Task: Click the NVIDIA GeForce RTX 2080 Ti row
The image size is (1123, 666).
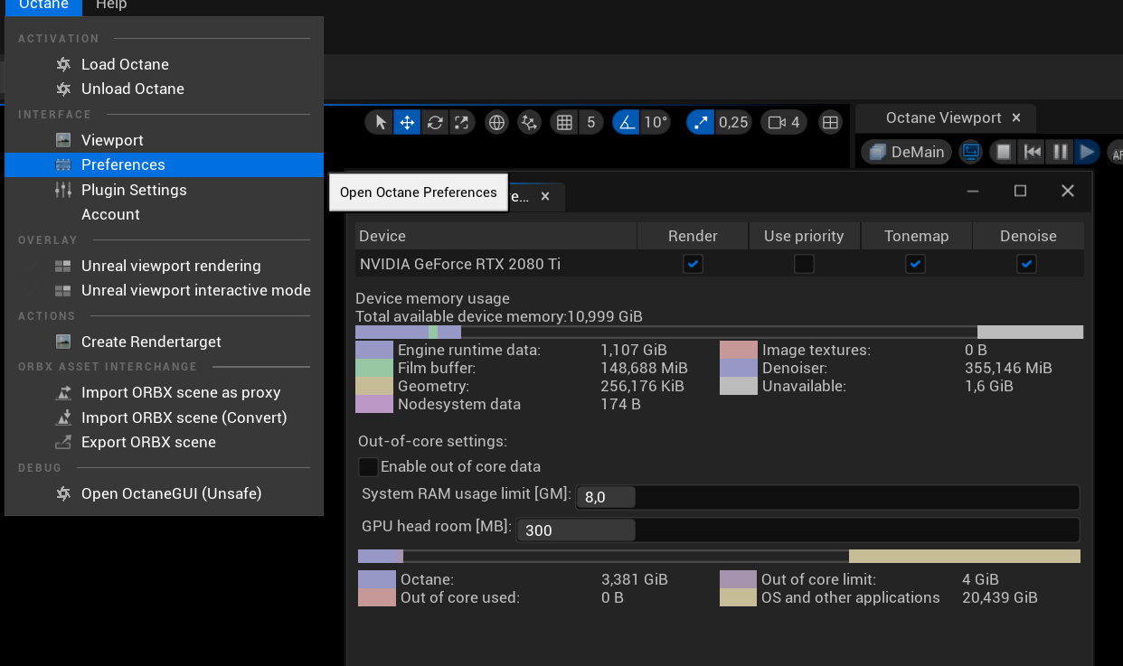Action: tap(719, 264)
